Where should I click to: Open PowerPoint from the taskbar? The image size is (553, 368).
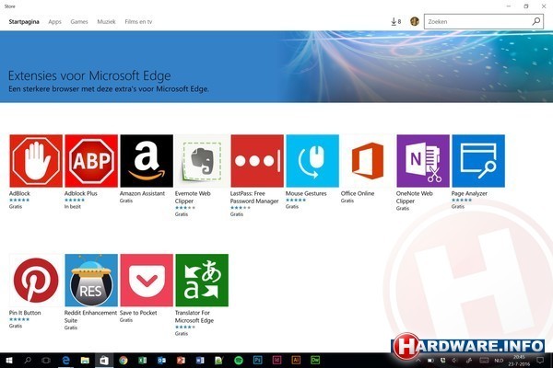(181, 361)
